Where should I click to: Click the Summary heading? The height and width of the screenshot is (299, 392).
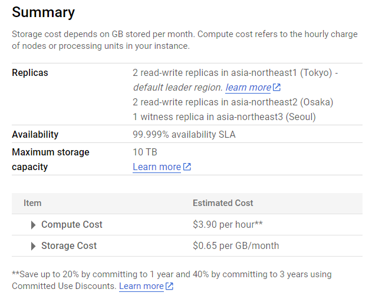(x=43, y=12)
